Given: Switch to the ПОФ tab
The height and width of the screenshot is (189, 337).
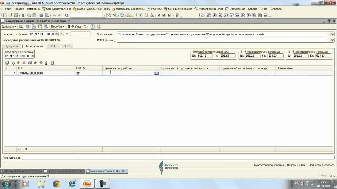Looking at the screenshot, I should [67, 46].
